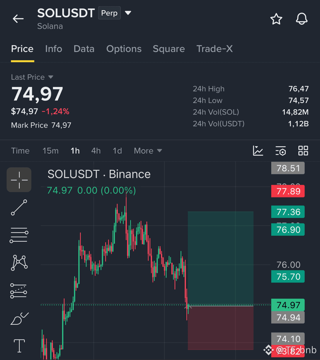
Task: Open price alerts bell icon
Action: [301, 19]
